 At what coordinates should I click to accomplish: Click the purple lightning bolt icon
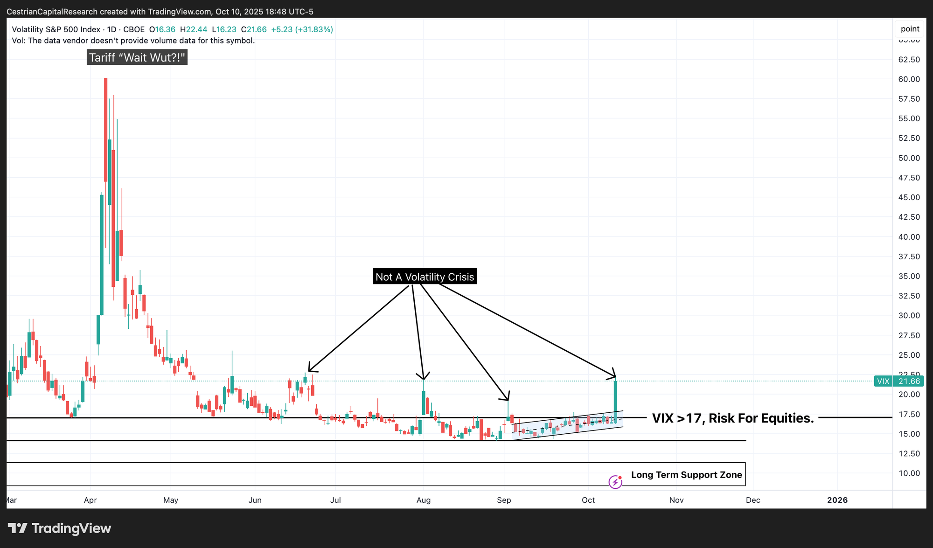tap(615, 481)
